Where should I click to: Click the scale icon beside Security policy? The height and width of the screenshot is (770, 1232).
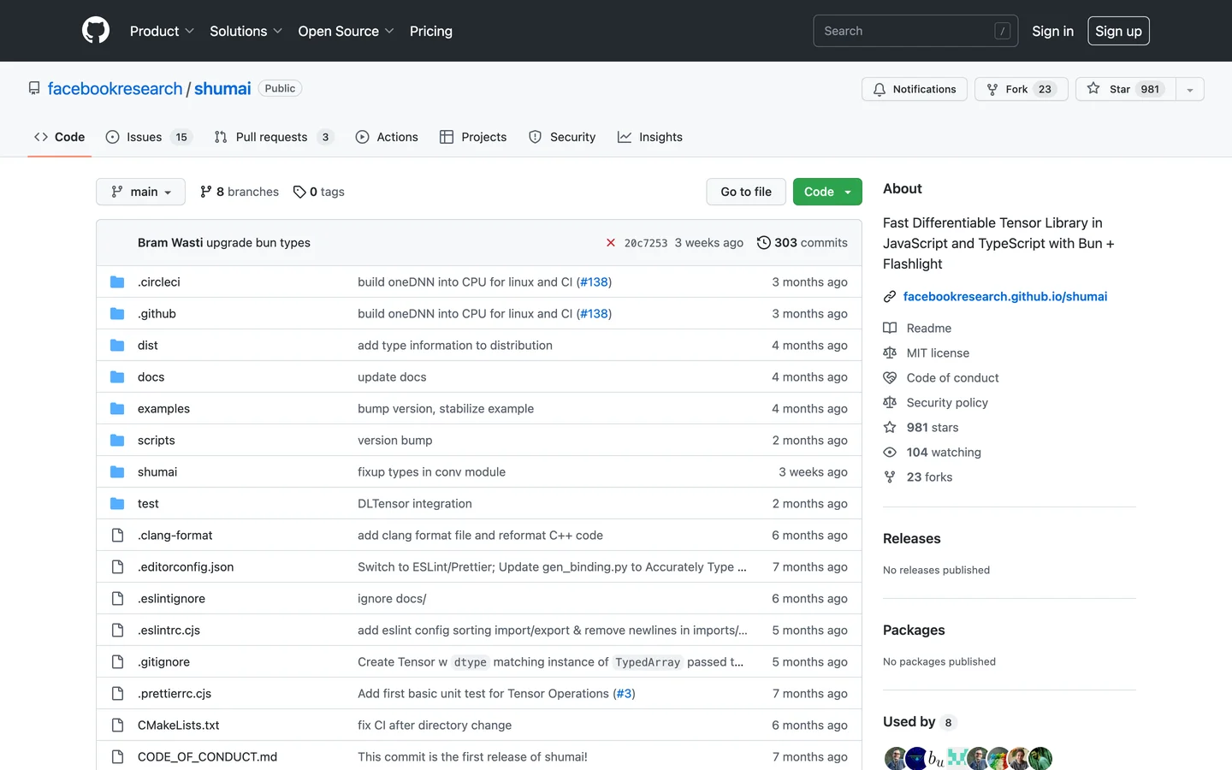pos(890,402)
